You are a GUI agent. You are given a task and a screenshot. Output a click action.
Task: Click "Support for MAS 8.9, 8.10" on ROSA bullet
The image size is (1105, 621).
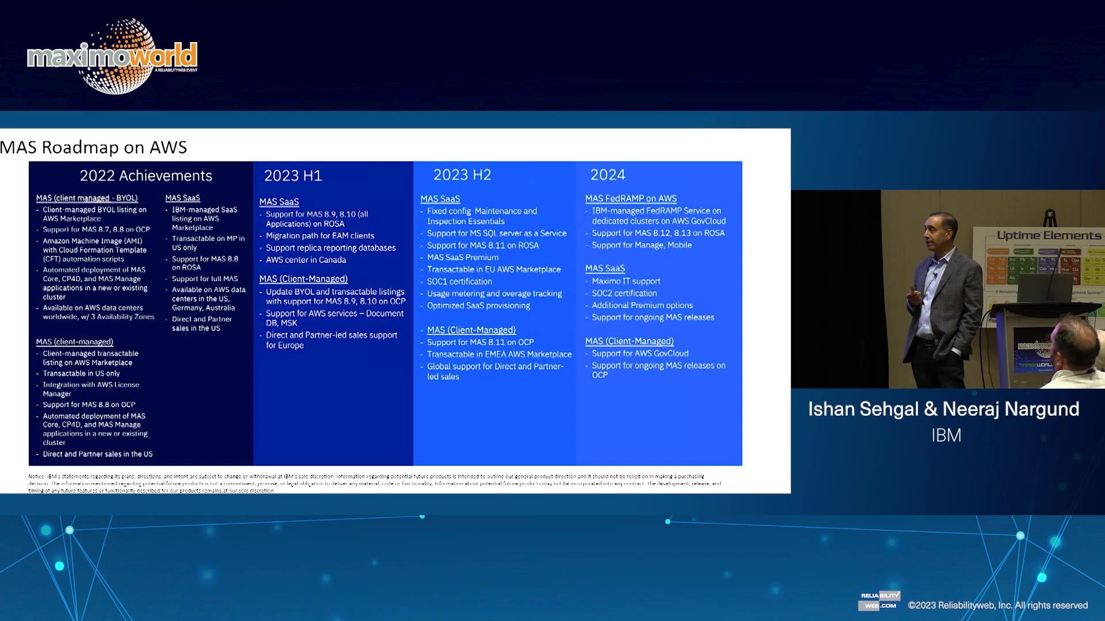(317, 219)
